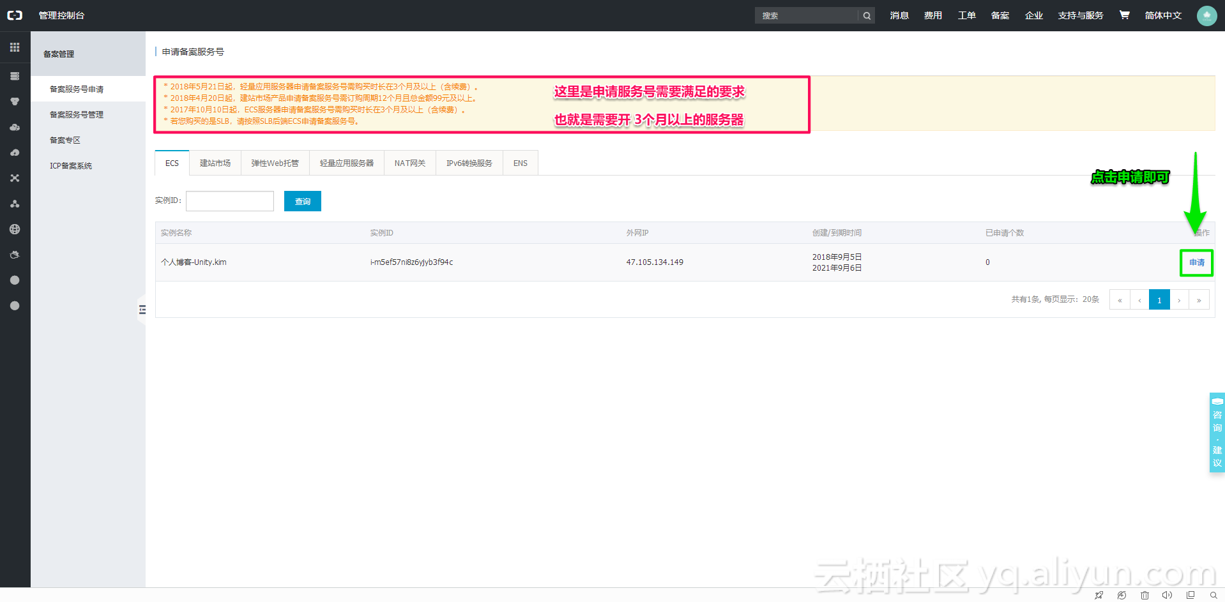Viewport: 1225px width, 602px height.
Task: Click the shopping cart icon in top bar
Action: tap(1123, 15)
